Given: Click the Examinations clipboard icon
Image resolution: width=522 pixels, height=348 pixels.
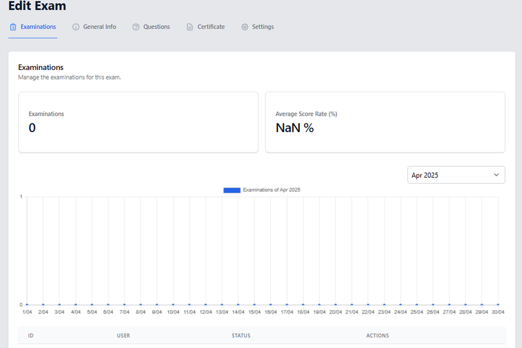Looking at the screenshot, I should click(13, 27).
